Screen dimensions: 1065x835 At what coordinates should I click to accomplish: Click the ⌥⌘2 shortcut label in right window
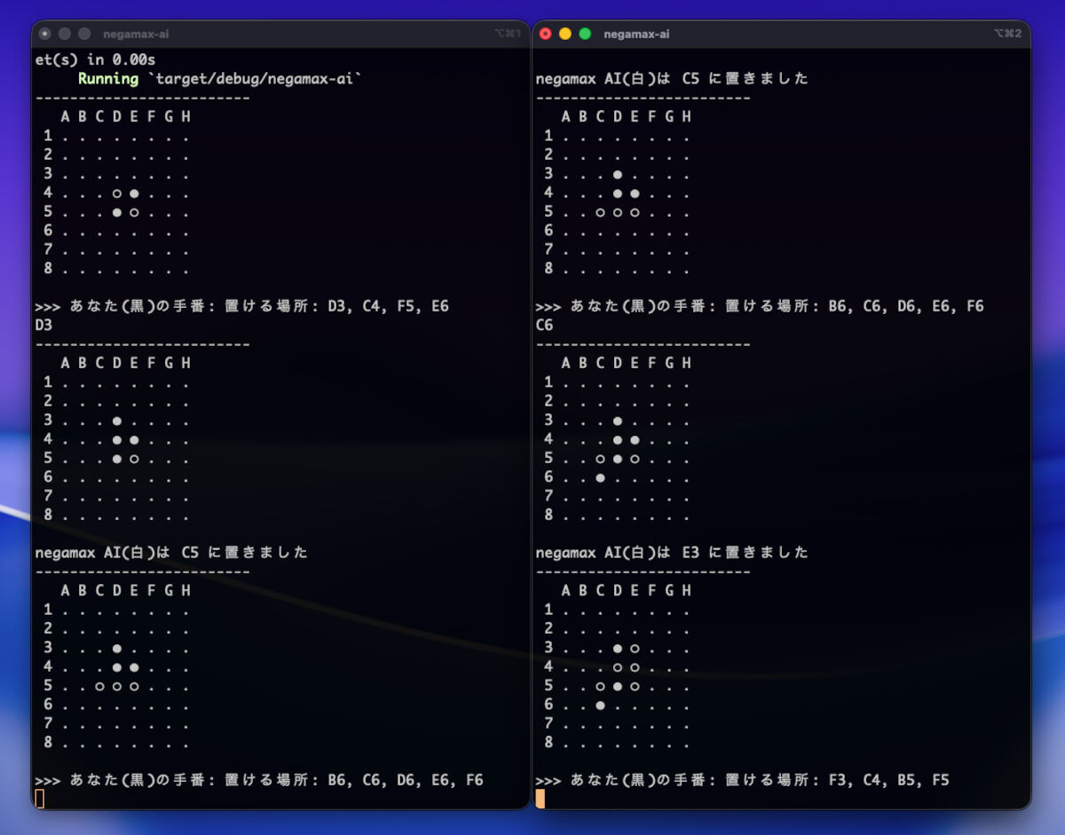[x=1007, y=34]
